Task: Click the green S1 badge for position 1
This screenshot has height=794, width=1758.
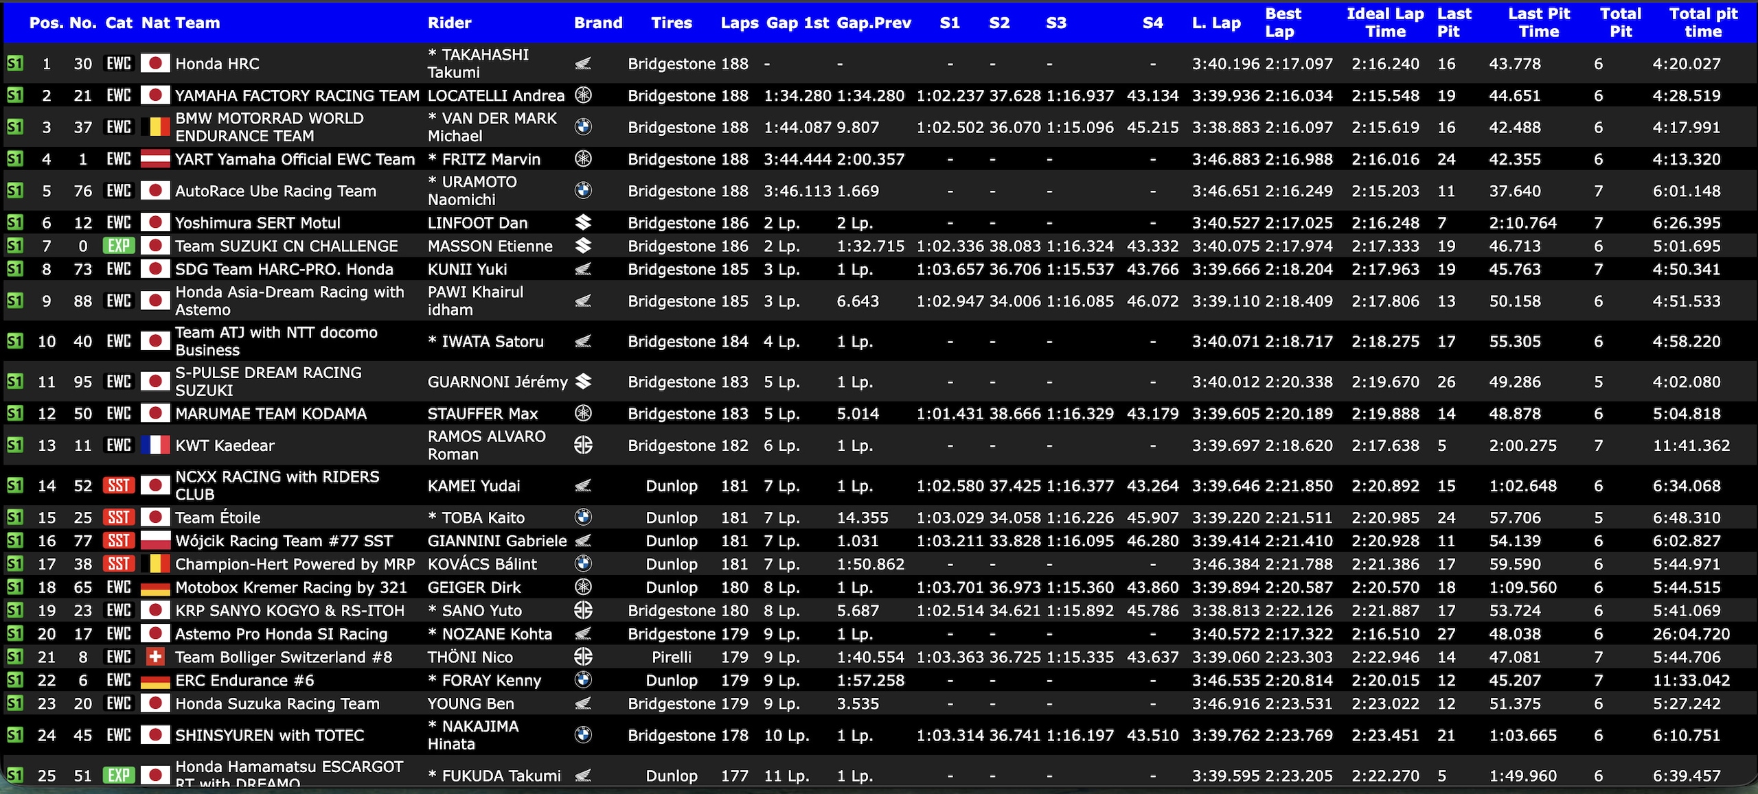Action: coord(14,64)
